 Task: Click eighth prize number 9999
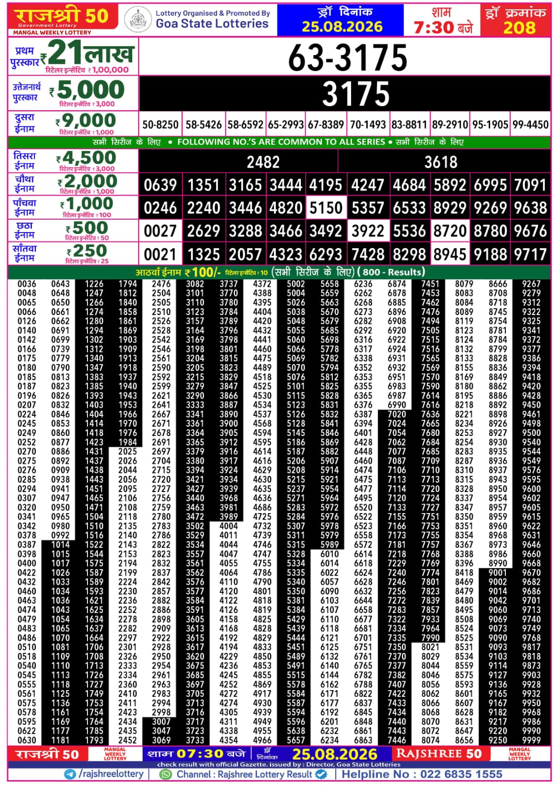pos(531,740)
